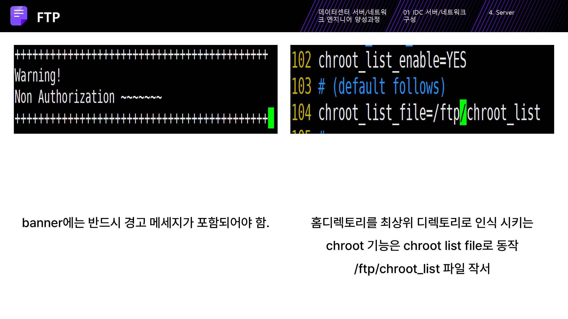The image size is (568, 319).
Task: Click the 'banner에는 반드시 경고 메세지가' caption
Action: [x=145, y=223]
